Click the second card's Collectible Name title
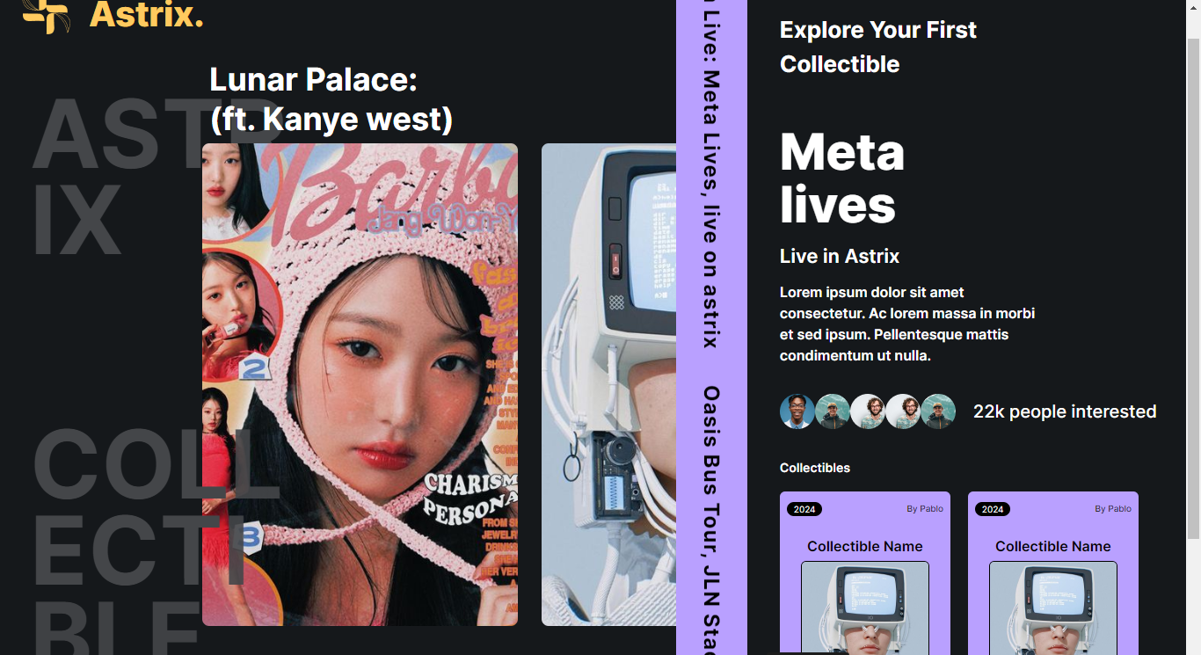 (x=1053, y=546)
